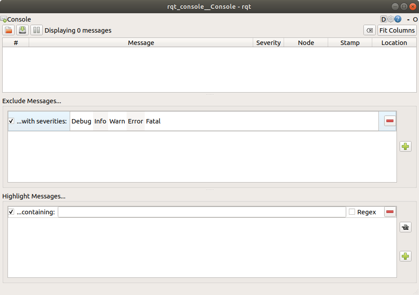The width and height of the screenshot is (419, 295).
Task: Click the Stamp column header
Action: click(350, 43)
